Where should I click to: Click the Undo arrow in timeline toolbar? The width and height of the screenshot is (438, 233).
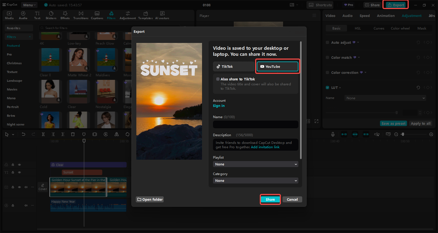[23, 134]
